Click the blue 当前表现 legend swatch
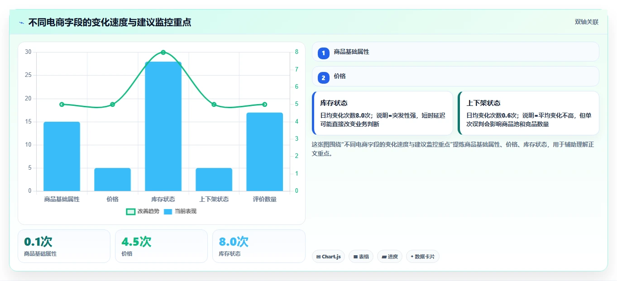Viewport: 617px width, 281px height. (168, 211)
